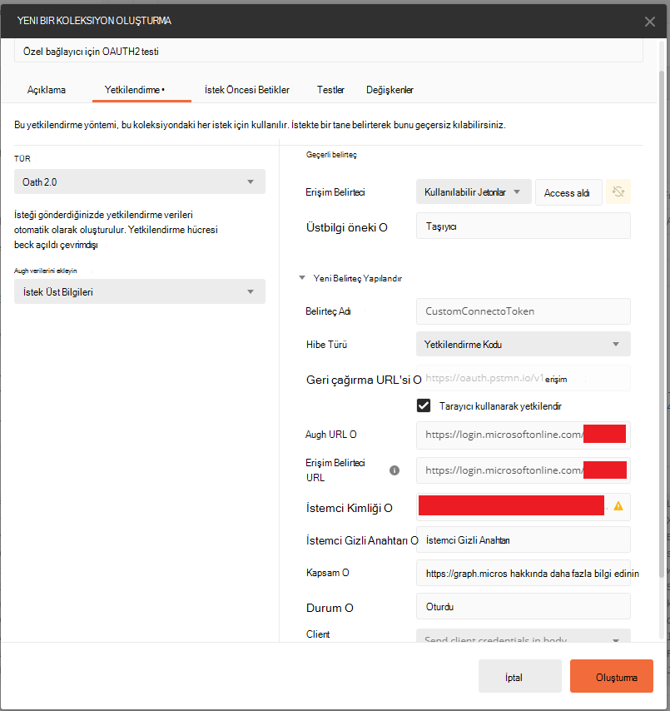Click the Erişim Belirteci URL input field
This screenshot has width=670, height=711.
(x=524, y=470)
